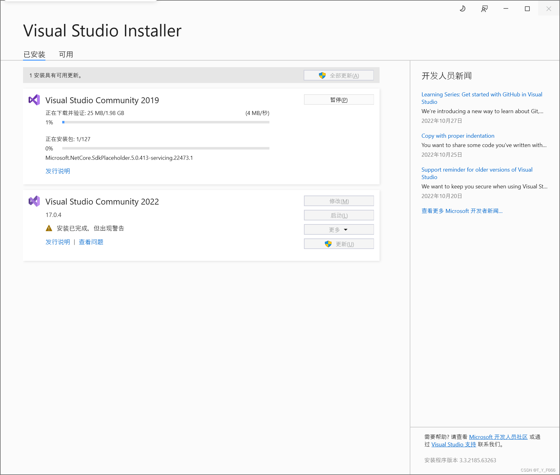Pause the download with 暂停(P)
560x475 pixels.
339,100
